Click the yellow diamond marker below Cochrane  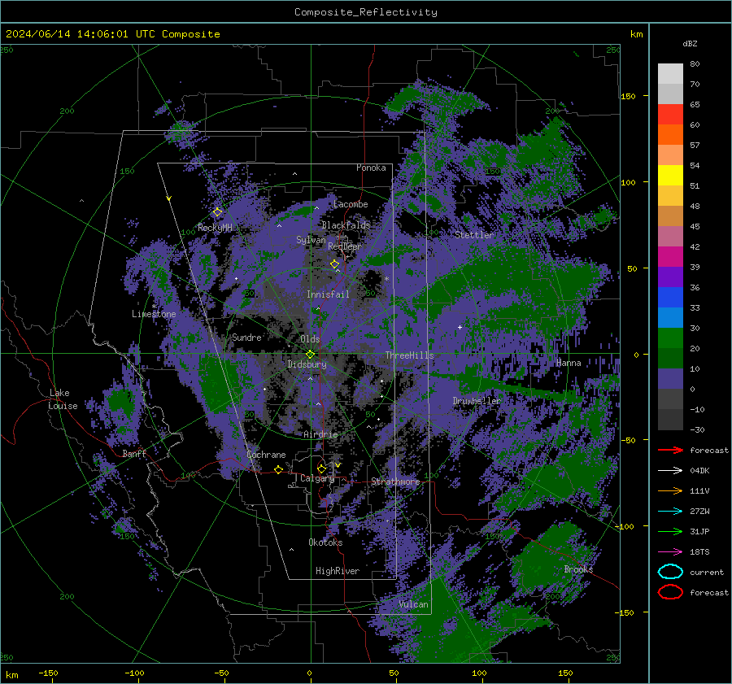[x=278, y=470]
